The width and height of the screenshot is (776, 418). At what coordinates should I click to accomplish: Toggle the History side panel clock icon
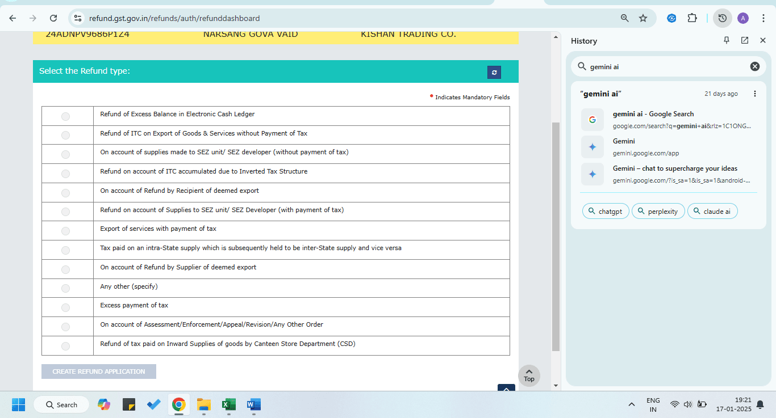pyautogui.click(x=722, y=18)
